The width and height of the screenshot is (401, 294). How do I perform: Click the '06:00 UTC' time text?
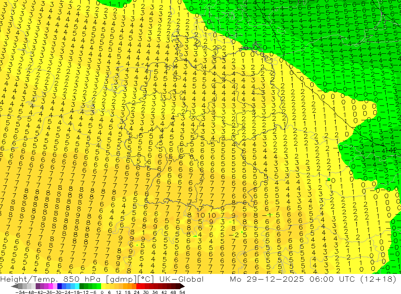(333, 279)
